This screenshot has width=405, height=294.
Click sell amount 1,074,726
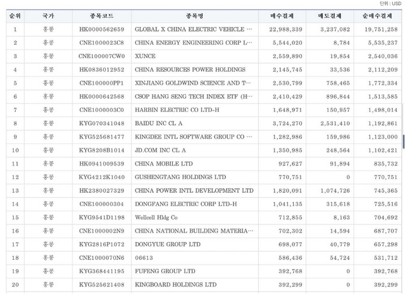pos(335,190)
